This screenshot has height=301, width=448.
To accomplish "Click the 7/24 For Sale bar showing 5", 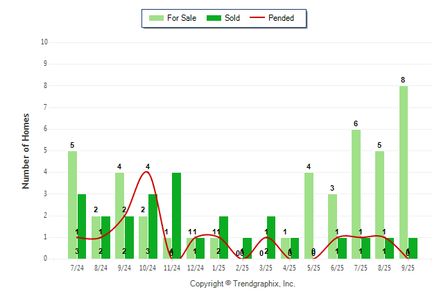I will 72,205.
